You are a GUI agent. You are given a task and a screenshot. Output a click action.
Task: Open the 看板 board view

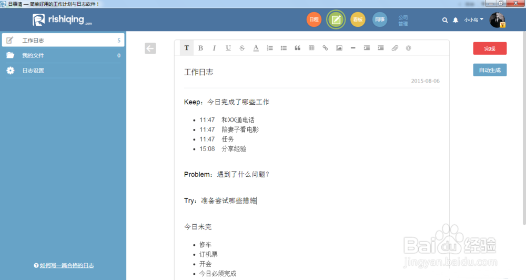tap(358, 19)
